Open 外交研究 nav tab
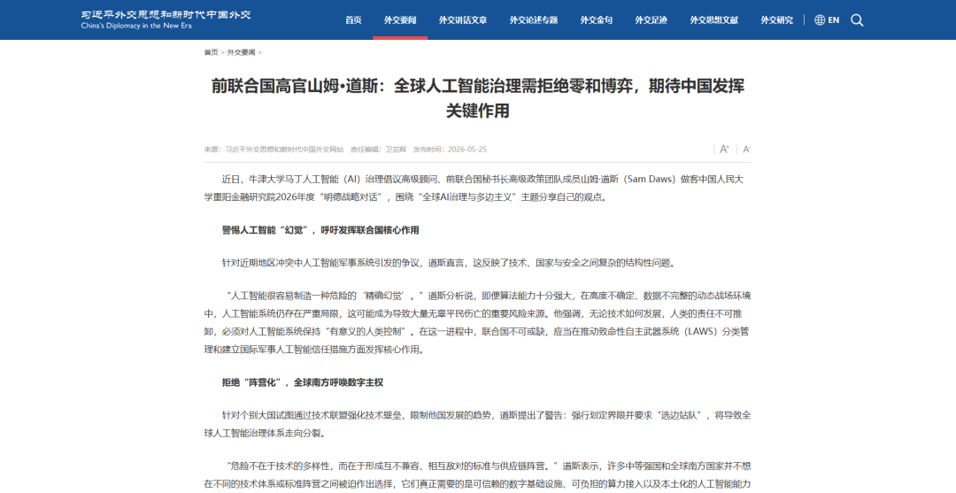Screen dimensions: 956x493 777,20
